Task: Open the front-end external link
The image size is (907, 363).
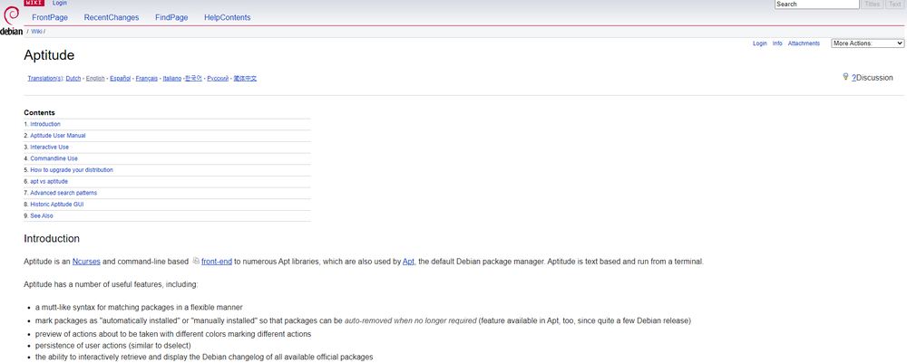Action: tap(217, 262)
